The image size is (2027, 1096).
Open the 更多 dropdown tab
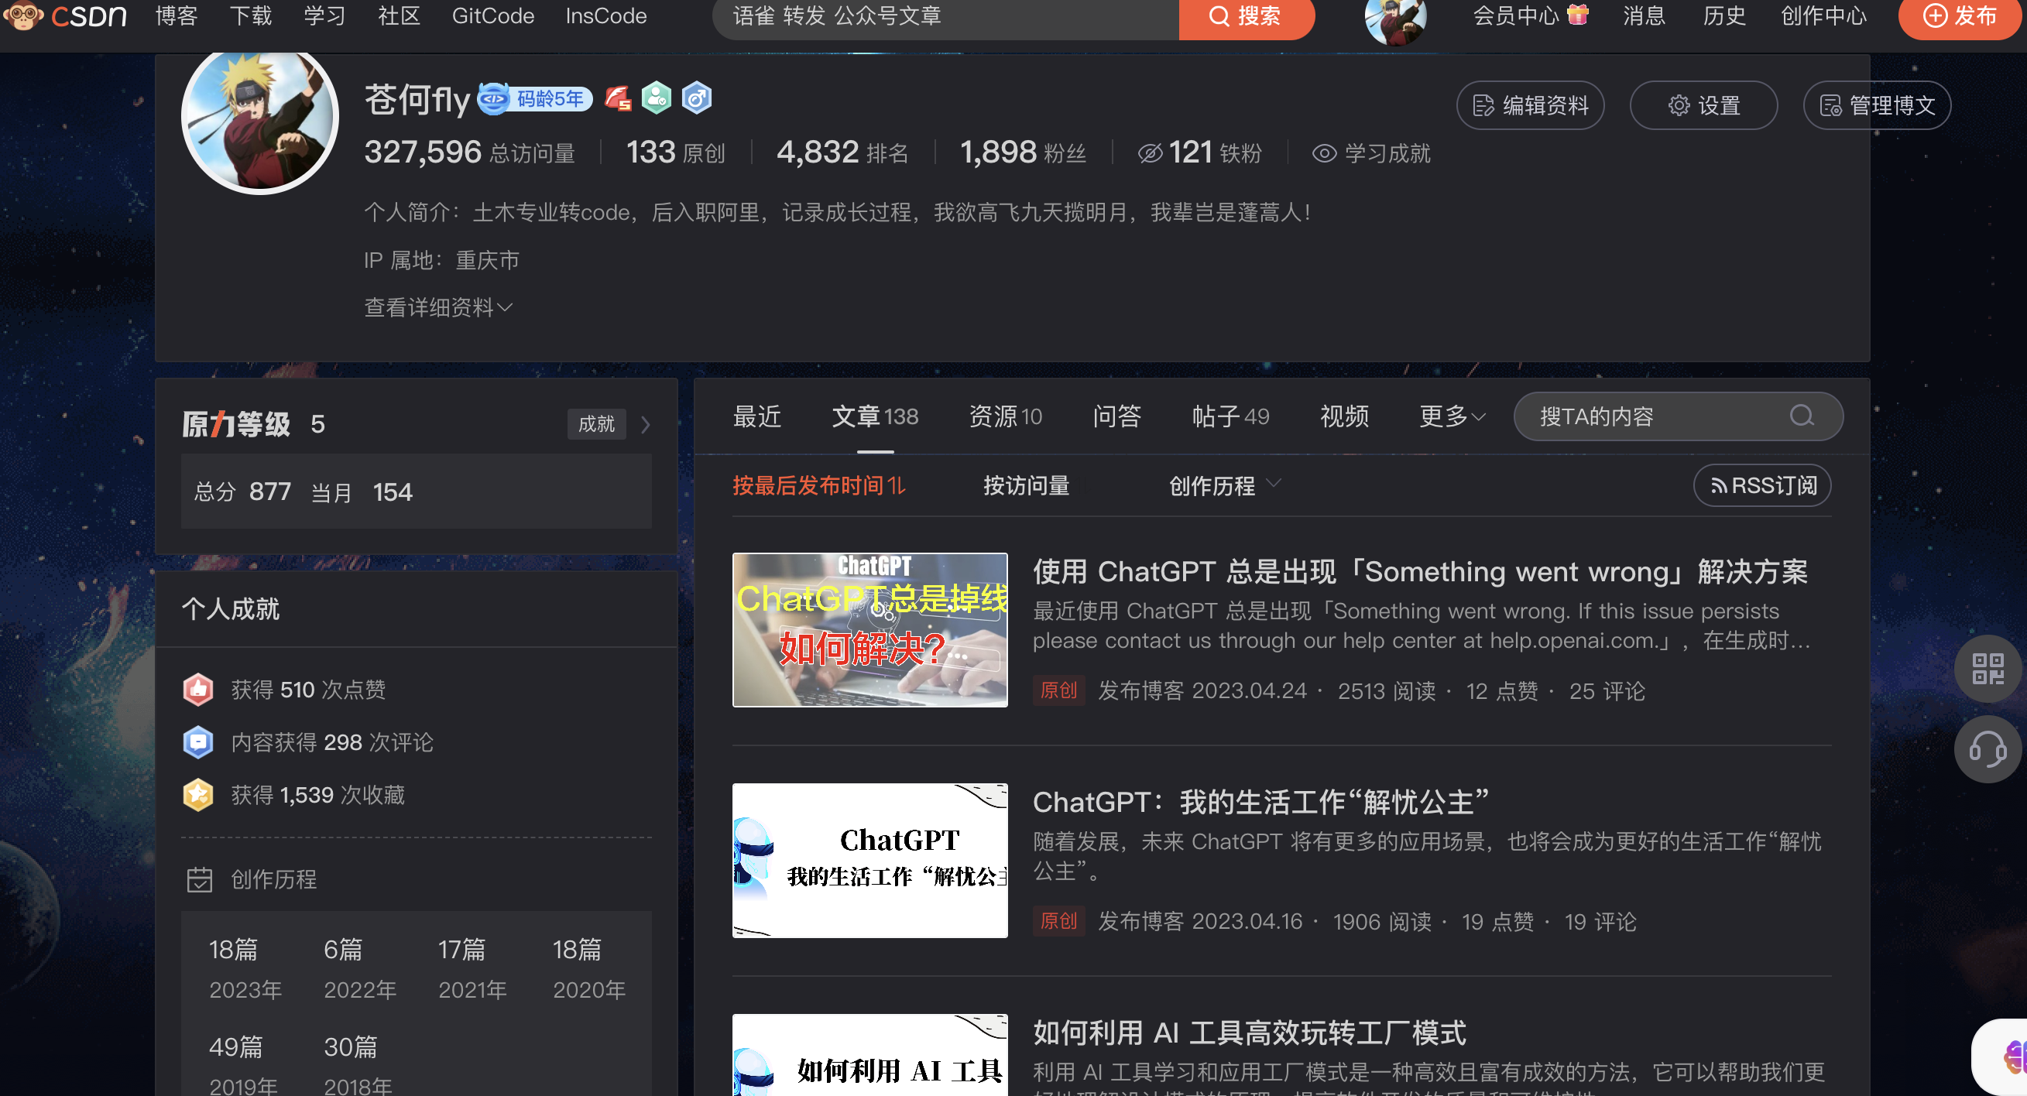pyautogui.click(x=1452, y=416)
